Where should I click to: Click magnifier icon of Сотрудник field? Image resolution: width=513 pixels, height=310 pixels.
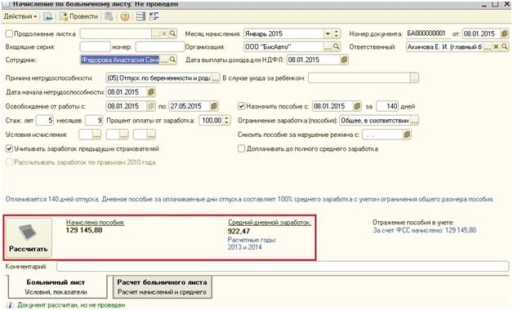pyautogui.click(x=172, y=60)
